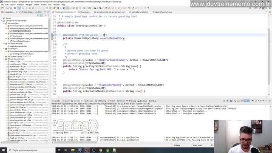The width and height of the screenshot is (272, 153).
Task: Open the Navigate menu
Action: pyautogui.click(x=29, y=5)
